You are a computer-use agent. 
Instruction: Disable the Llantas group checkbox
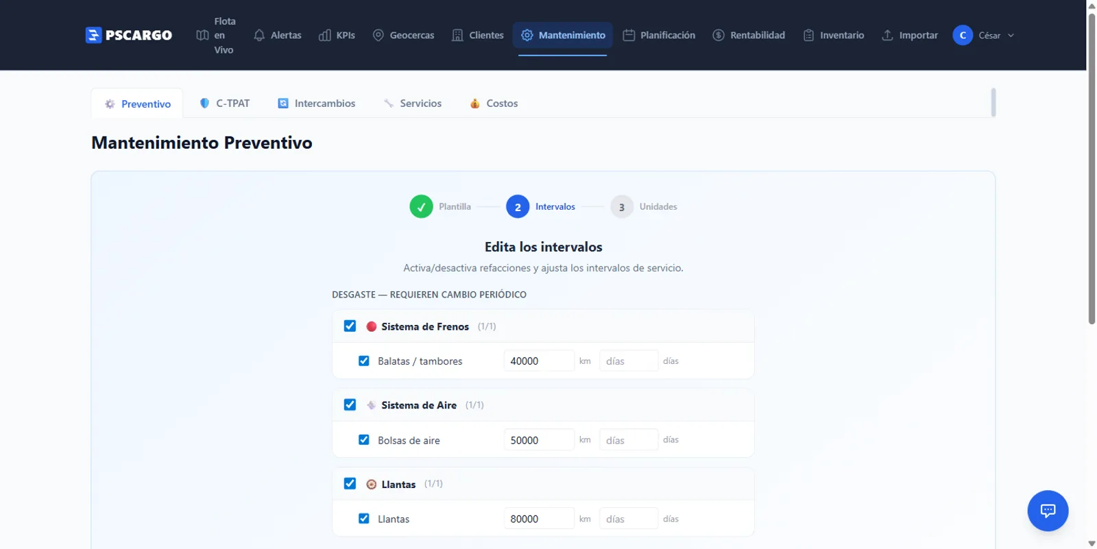pos(350,484)
